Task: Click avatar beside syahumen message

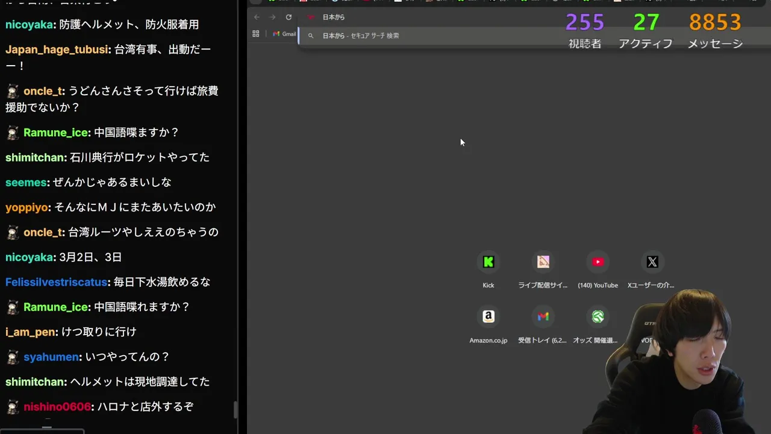Action: [x=13, y=357]
